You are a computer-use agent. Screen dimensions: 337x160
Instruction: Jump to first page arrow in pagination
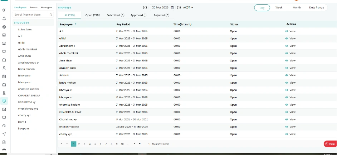point(62,144)
